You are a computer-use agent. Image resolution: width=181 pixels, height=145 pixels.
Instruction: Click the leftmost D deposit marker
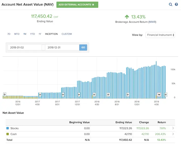pos(4,94)
